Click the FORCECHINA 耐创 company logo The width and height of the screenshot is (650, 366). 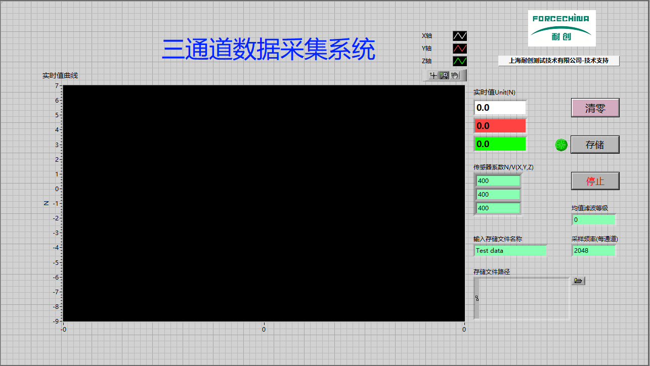[561, 28]
